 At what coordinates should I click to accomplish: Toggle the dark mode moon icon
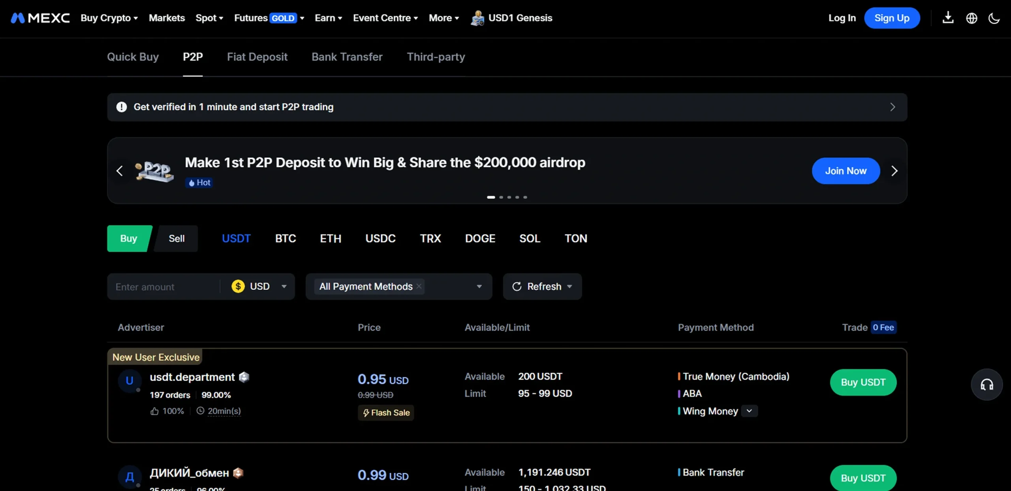tap(994, 18)
